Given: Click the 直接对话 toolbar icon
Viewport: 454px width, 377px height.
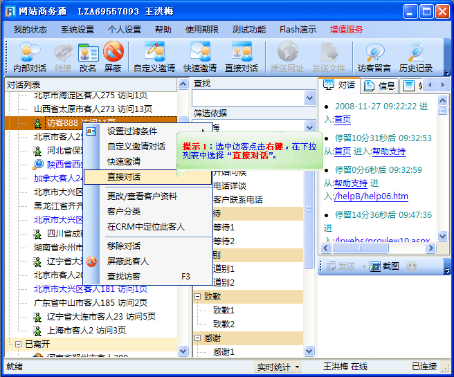Looking at the screenshot, I should tap(242, 56).
